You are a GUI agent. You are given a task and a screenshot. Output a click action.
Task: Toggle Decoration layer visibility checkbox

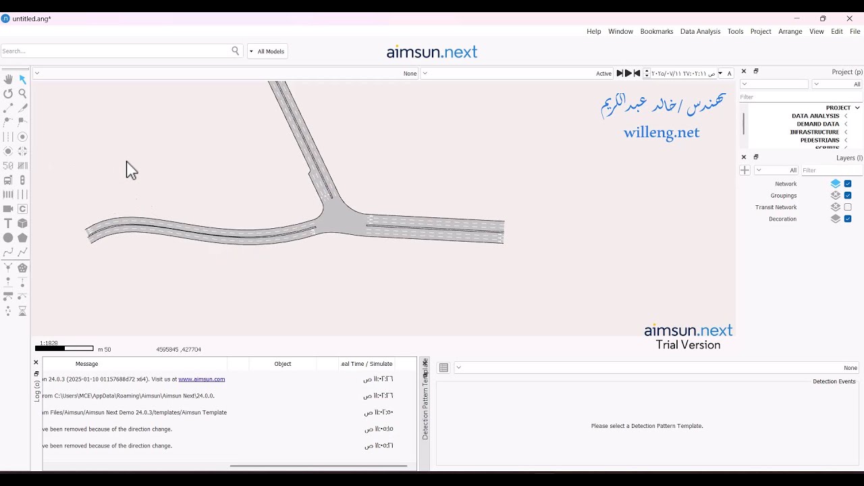(x=848, y=219)
